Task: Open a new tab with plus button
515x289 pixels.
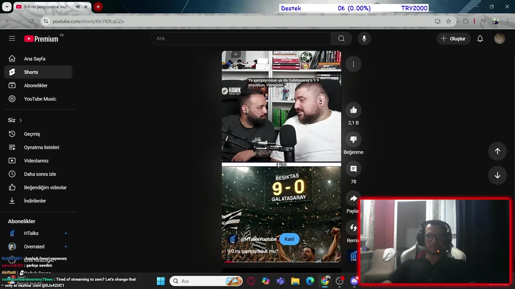Action: coord(98,7)
